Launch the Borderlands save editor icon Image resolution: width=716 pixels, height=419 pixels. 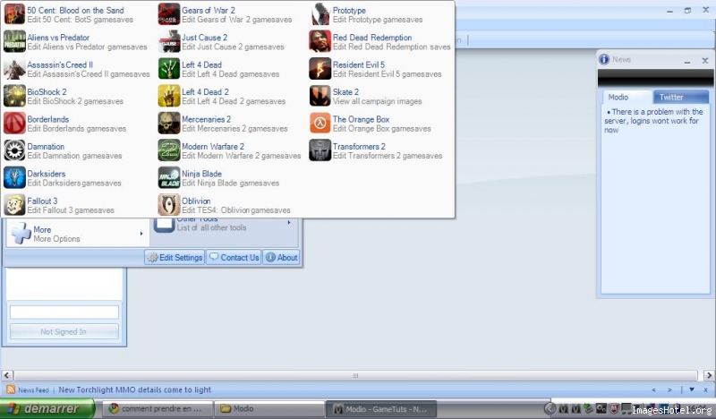click(x=14, y=124)
